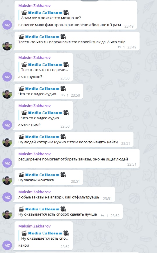Open the reply arrow icon on the 23:49 Media Callosum message
The width and height of the screenshot is (157, 253).
pos(119,47)
